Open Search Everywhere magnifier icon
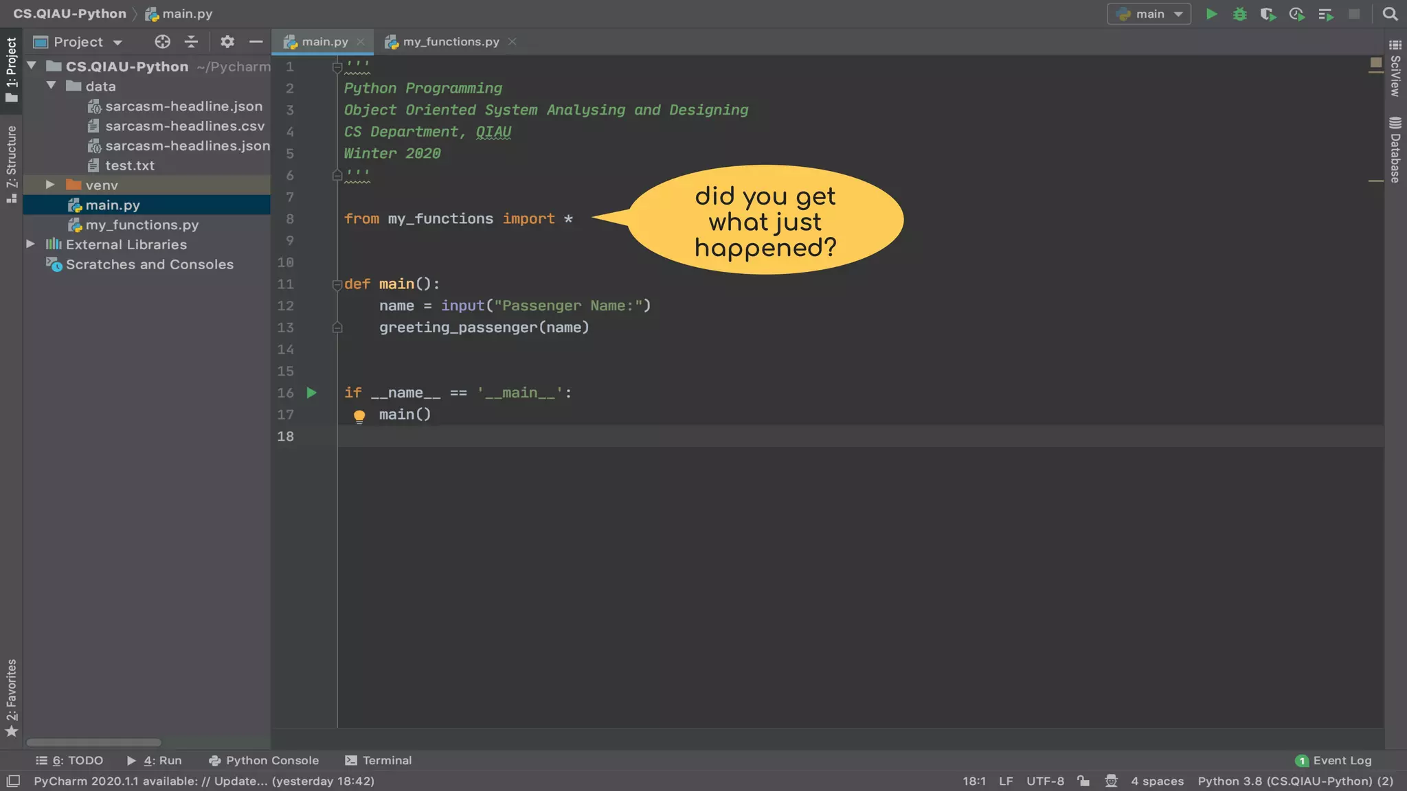1407x791 pixels. pyautogui.click(x=1390, y=14)
